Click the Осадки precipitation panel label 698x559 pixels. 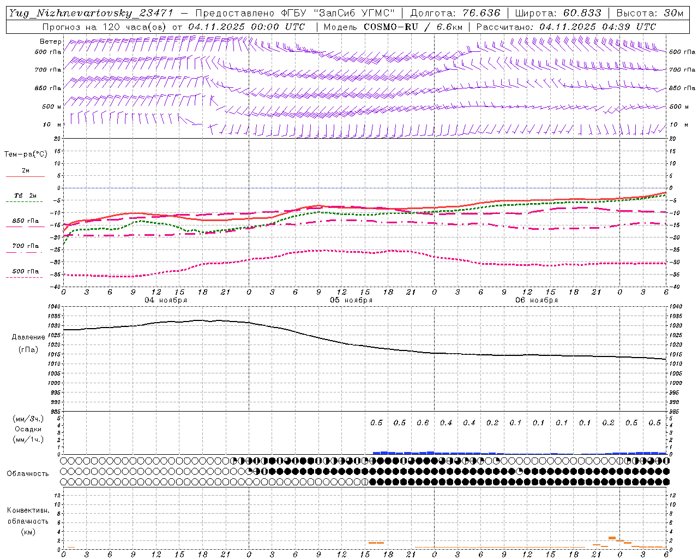(x=28, y=429)
